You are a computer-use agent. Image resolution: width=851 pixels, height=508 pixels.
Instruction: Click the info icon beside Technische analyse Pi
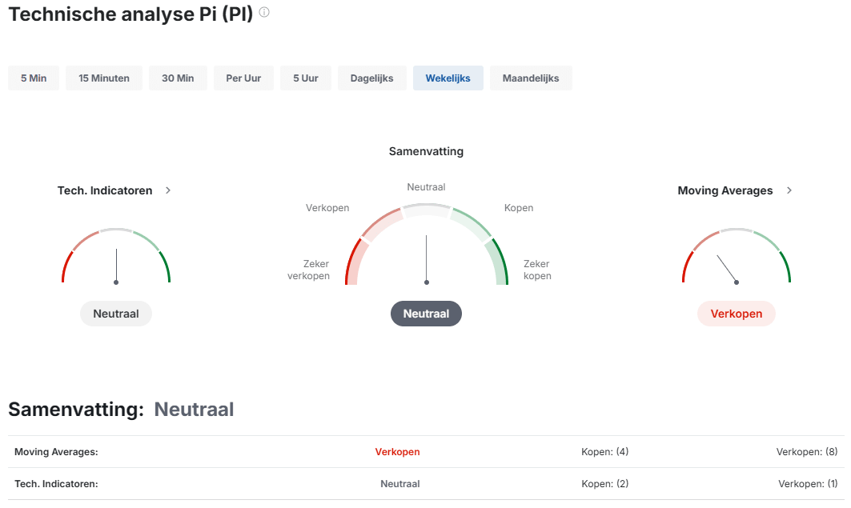pyautogui.click(x=264, y=12)
